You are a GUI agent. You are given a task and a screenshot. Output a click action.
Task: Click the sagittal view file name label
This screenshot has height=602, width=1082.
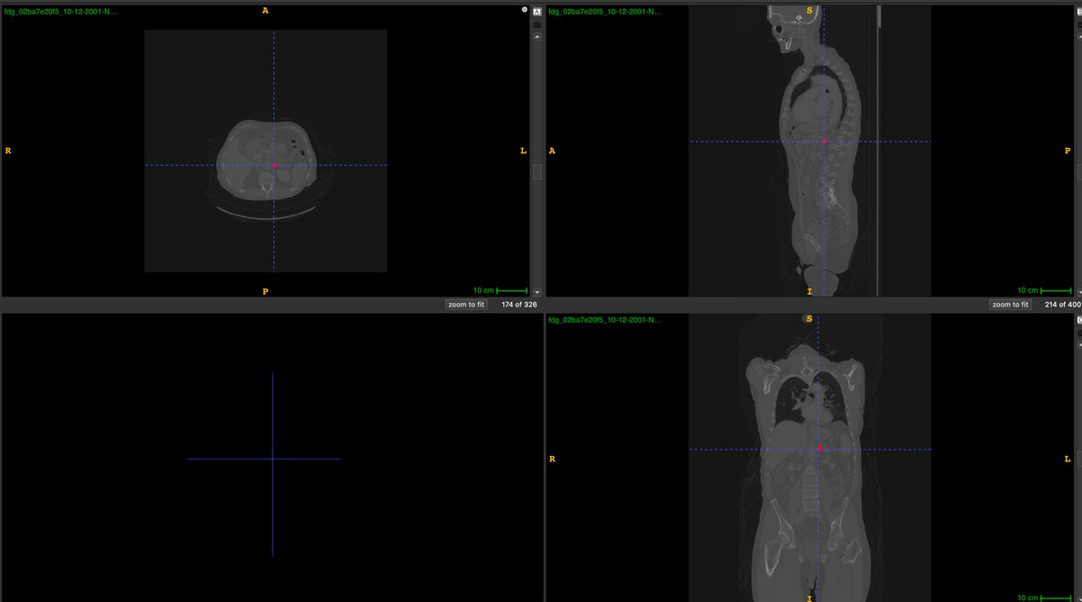(x=605, y=12)
